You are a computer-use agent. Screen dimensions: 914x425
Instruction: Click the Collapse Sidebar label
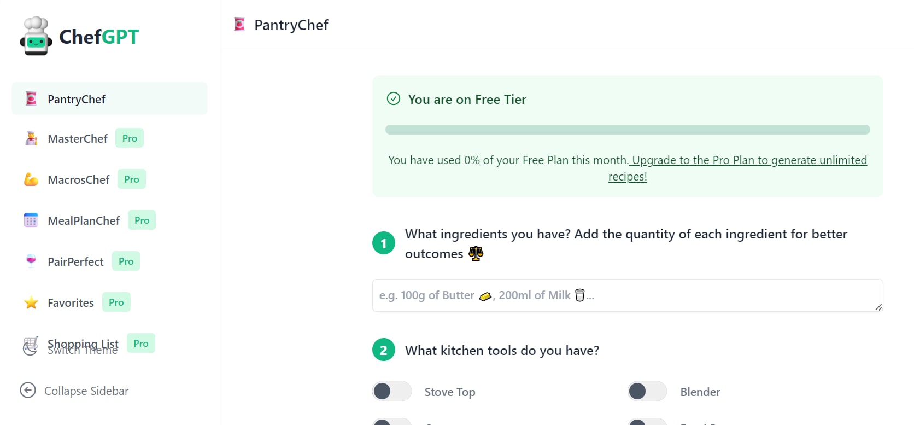click(86, 391)
